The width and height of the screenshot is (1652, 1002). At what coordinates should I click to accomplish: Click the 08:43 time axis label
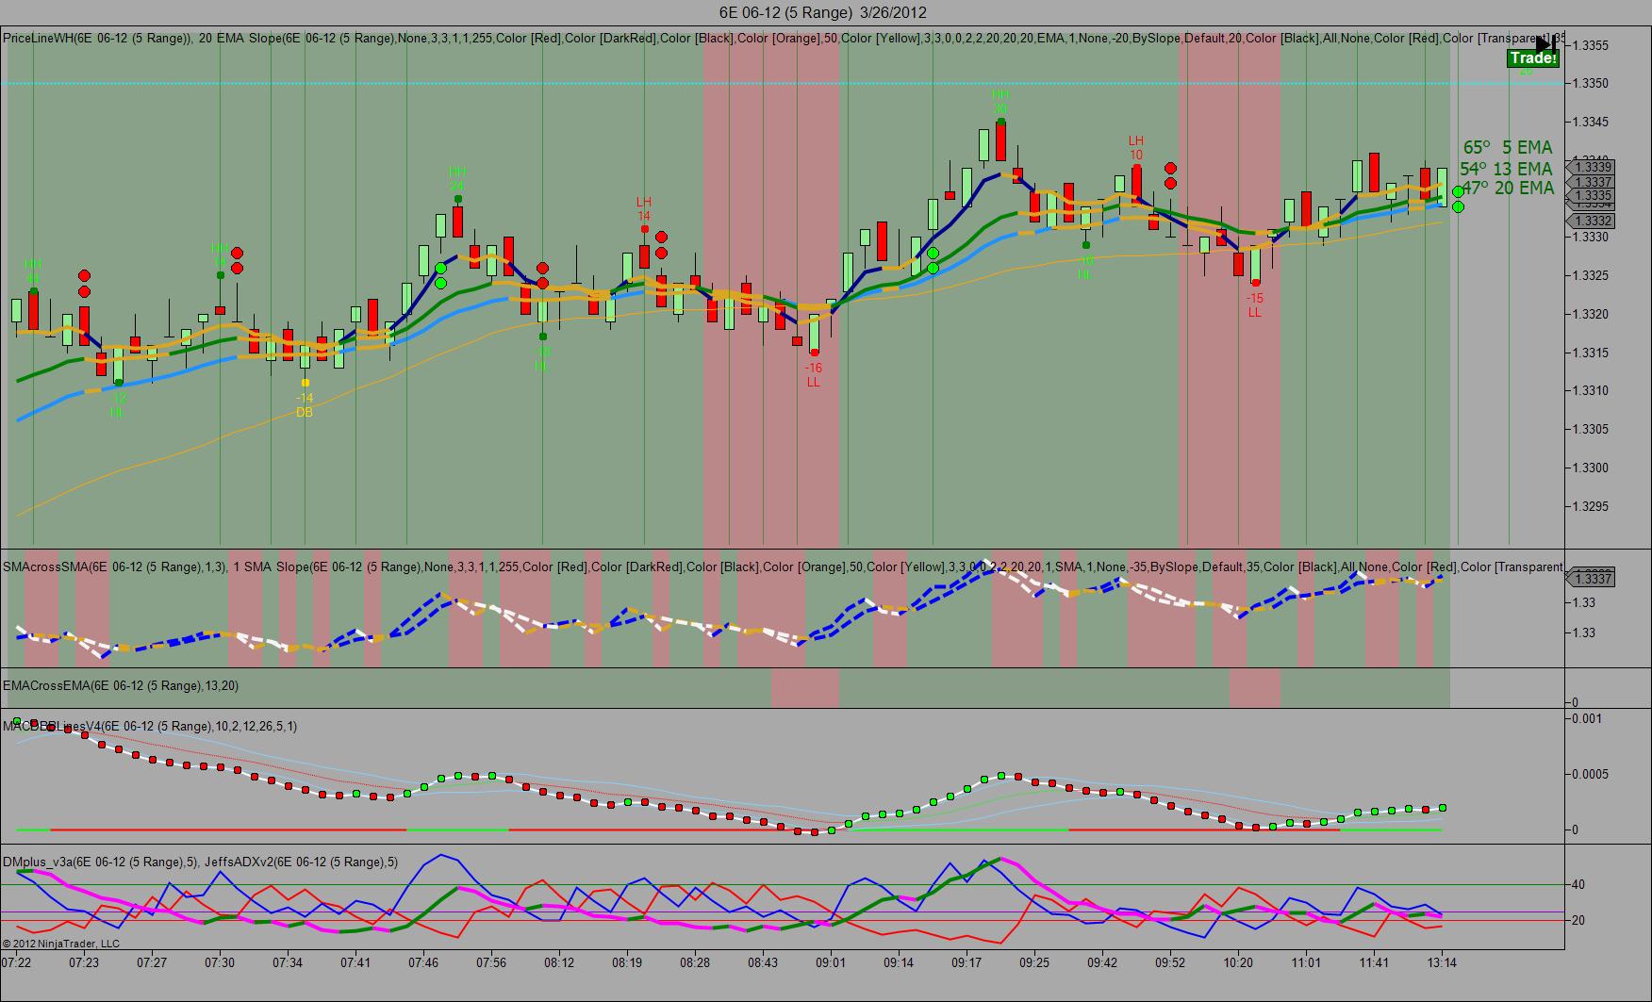763,963
